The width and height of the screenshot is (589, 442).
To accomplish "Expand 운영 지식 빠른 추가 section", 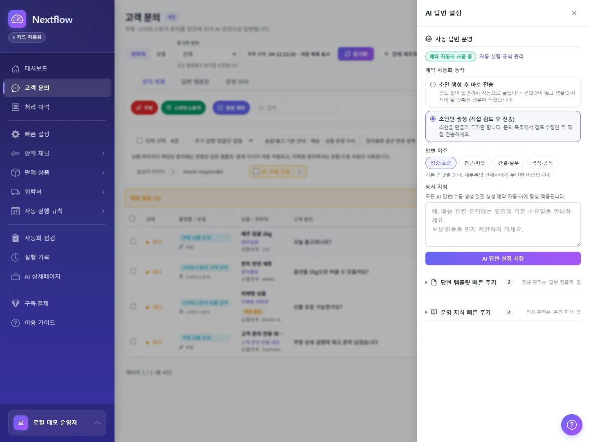I will pyautogui.click(x=503, y=312).
